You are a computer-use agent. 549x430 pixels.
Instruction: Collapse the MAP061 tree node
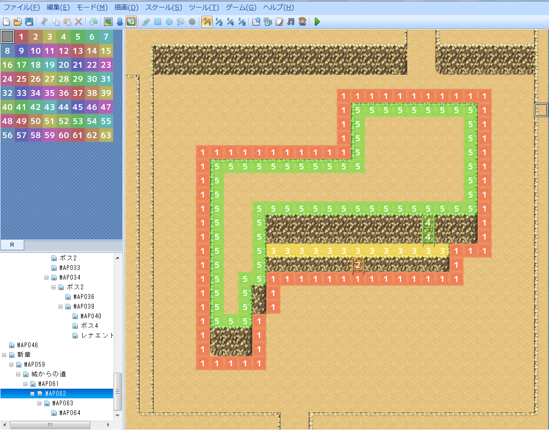(25, 384)
